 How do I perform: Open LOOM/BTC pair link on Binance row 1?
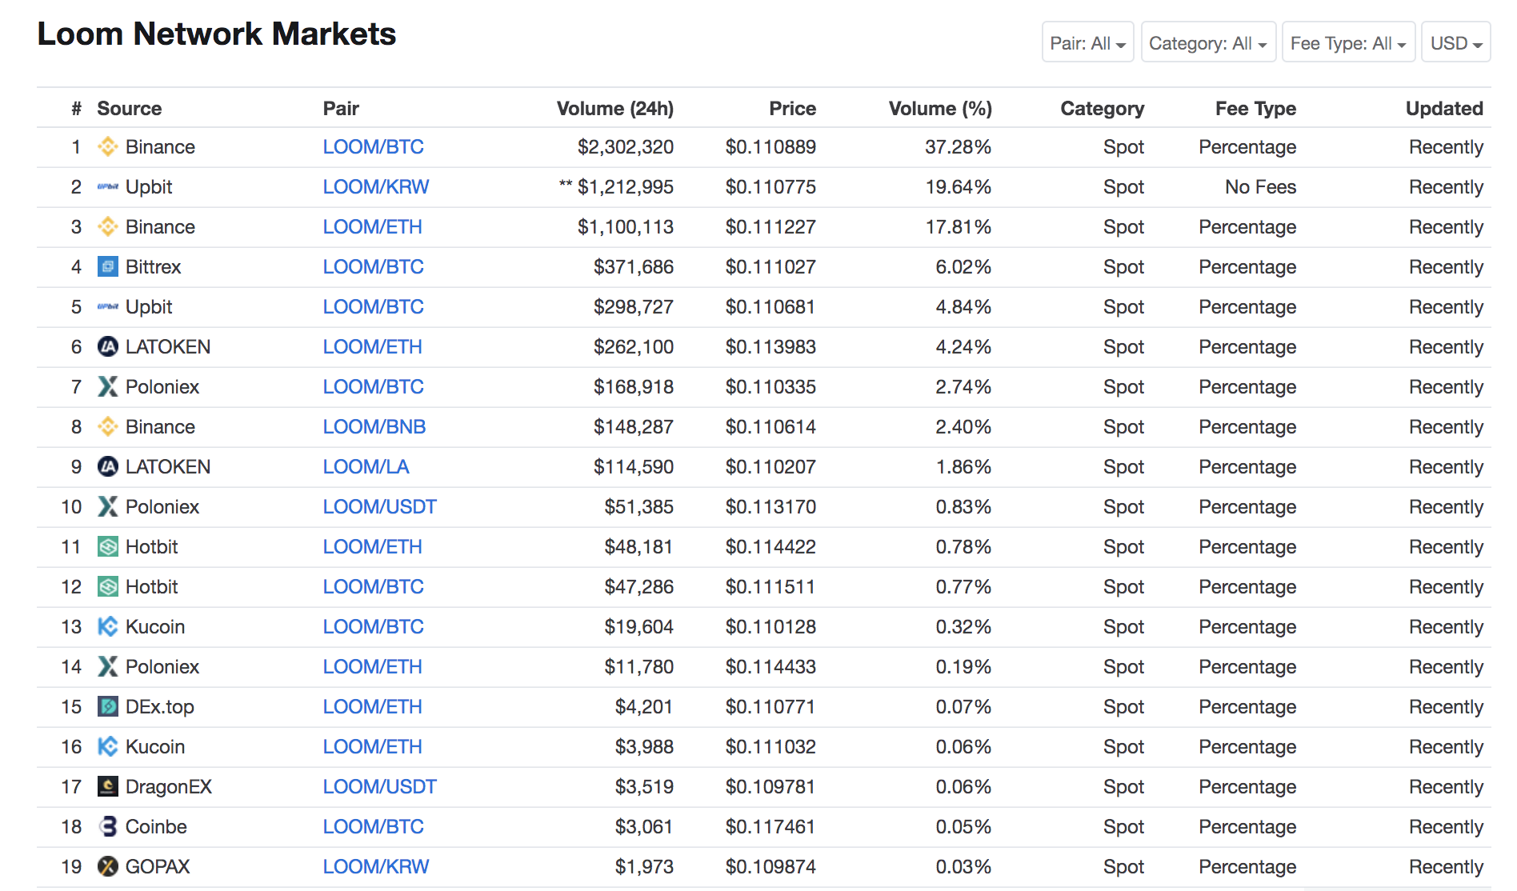[x=373, y=146]
